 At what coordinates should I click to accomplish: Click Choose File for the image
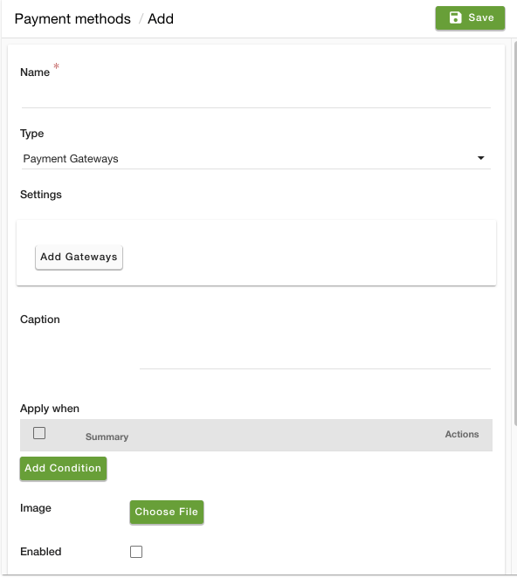click(x=166, y=512)
